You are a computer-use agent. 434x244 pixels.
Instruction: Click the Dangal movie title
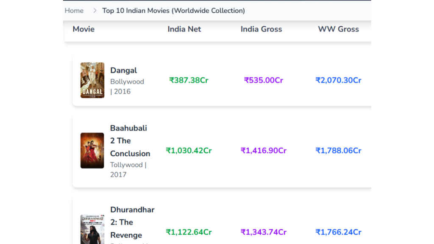(123, 70)
